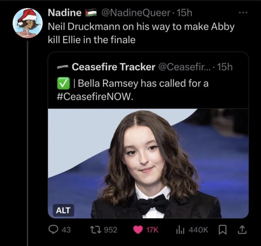Open Nadine's Santa hat profile avatar
Viewport: 261px width, 246px height.
pyautogui.click(x=28, y=23)
